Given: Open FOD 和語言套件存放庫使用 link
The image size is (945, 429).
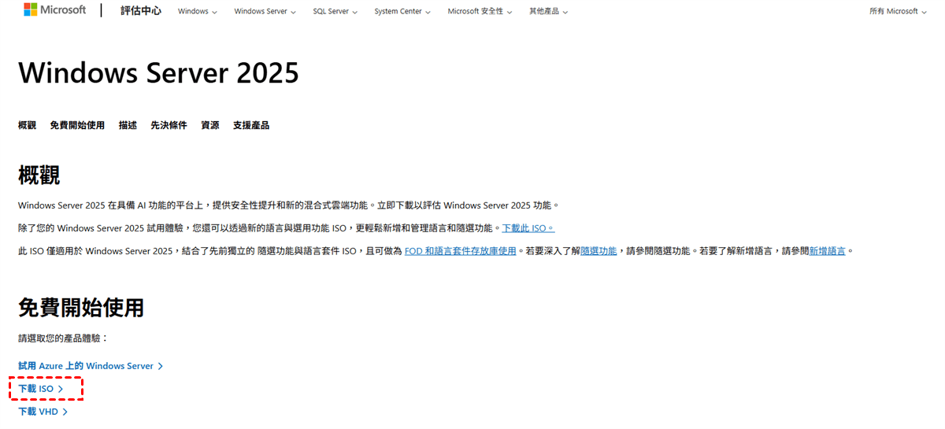Looking at the screenshot, I should (460, 251).
